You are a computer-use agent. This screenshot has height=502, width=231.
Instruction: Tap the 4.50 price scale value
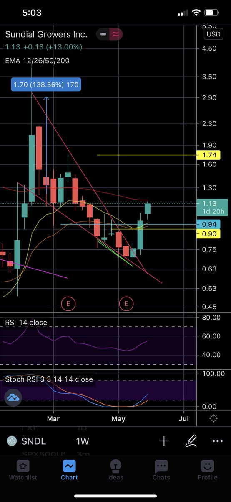click(x=209, y=49)
